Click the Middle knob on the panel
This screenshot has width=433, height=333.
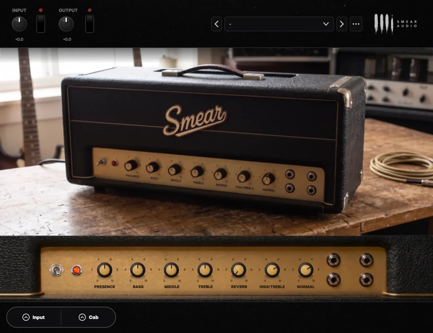171,270
